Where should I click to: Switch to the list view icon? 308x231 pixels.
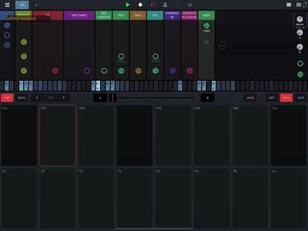[289, 4]
